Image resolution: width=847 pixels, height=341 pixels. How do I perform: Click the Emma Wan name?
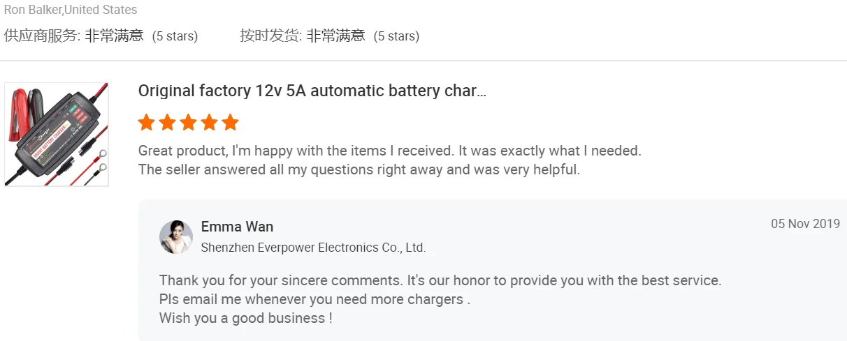[237, 227]
